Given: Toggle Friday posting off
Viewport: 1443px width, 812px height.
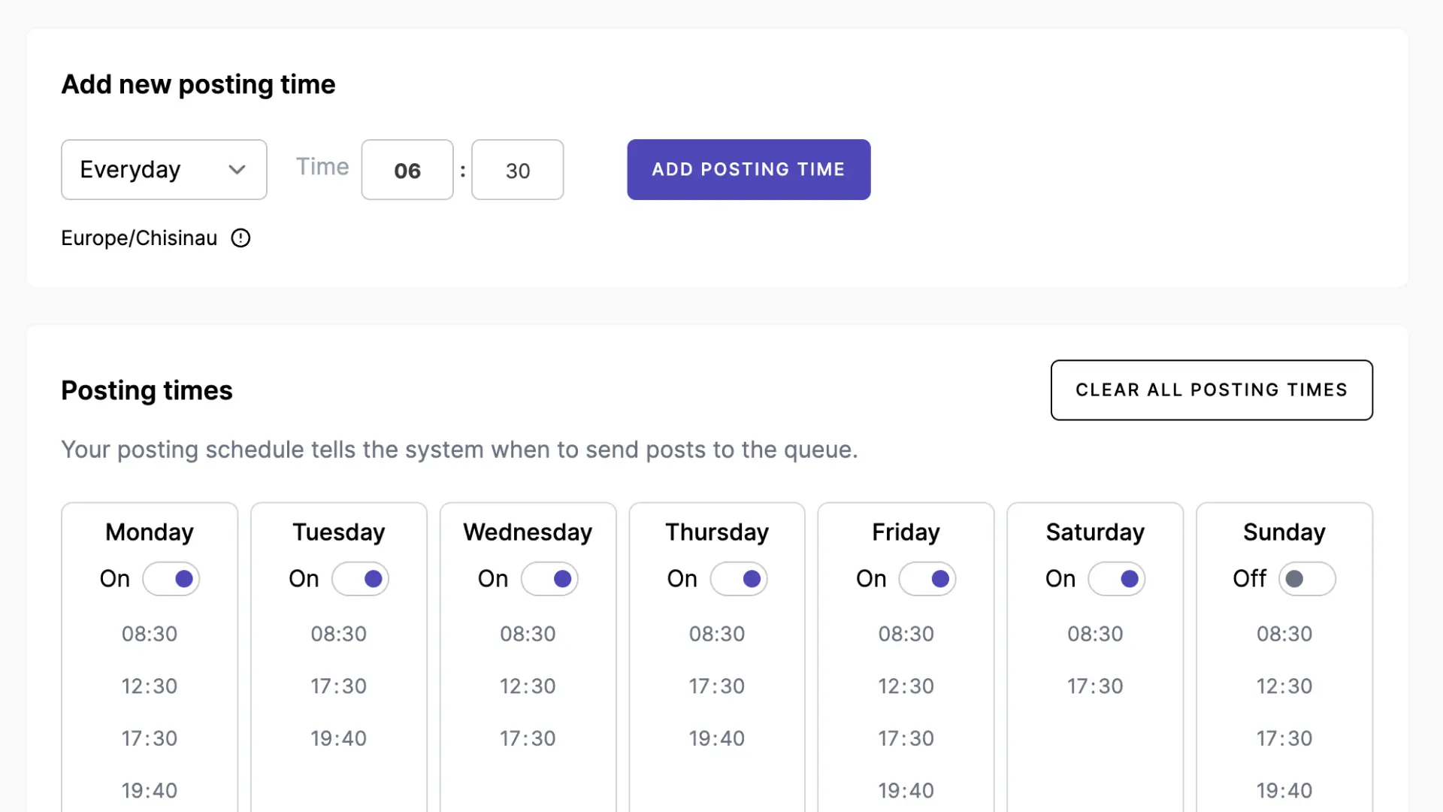Looking at the screenshot, I should (928, 578).
